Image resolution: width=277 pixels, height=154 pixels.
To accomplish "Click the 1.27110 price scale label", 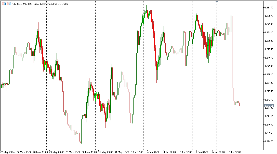I will coord(269,116).
